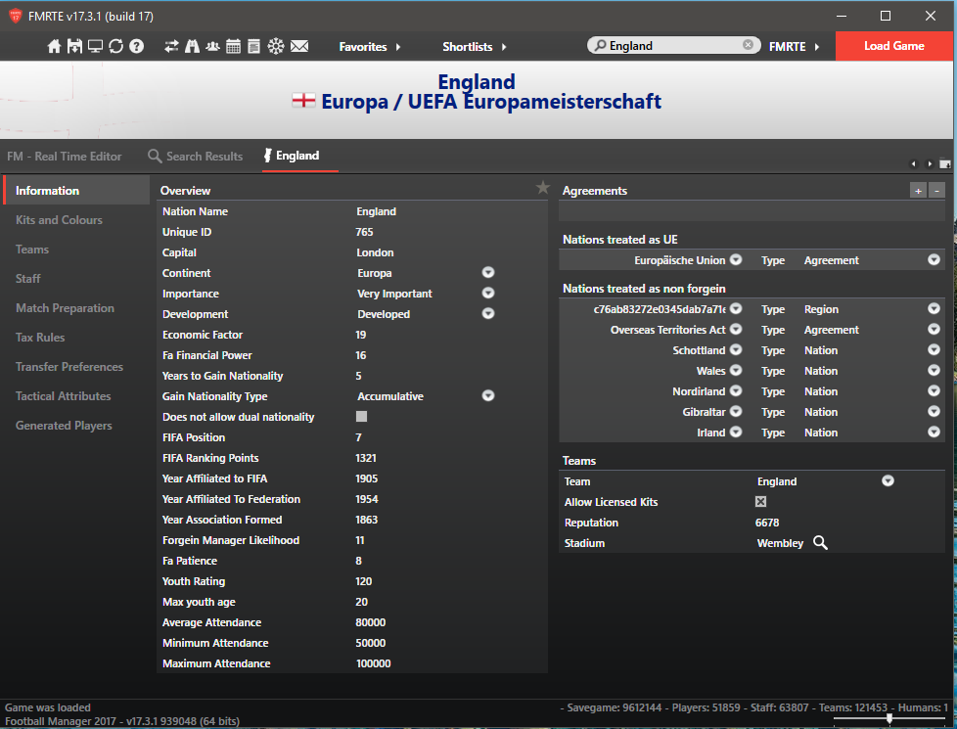
Task: Toggle Allow Licensed Kits checkbox
Action: pyautogui.click(x=760, y=502)
